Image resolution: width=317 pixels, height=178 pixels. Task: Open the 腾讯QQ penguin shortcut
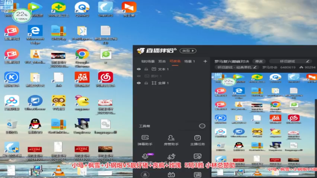tap(35, 126)
